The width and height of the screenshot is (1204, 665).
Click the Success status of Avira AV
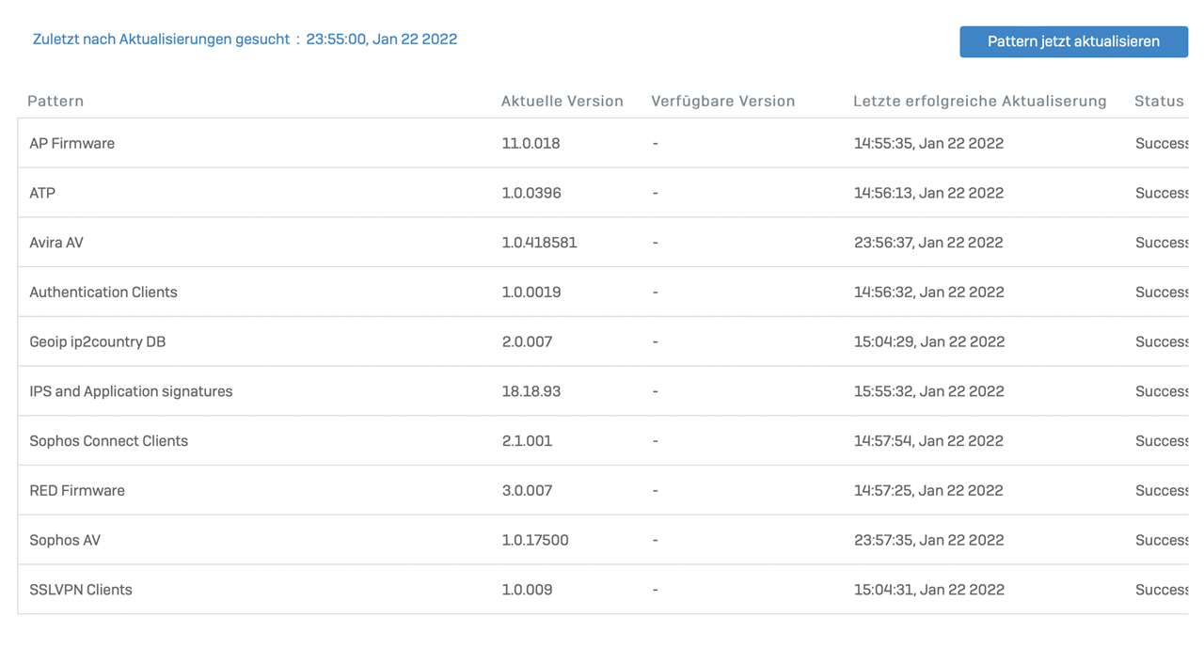point(1162,243)
